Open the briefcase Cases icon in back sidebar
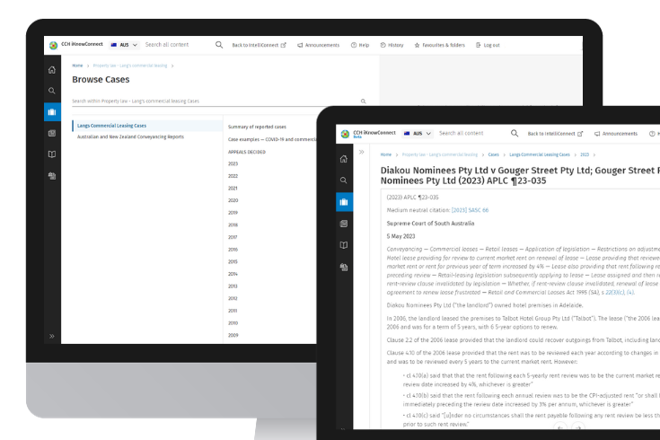 click(x=52, y=112)
